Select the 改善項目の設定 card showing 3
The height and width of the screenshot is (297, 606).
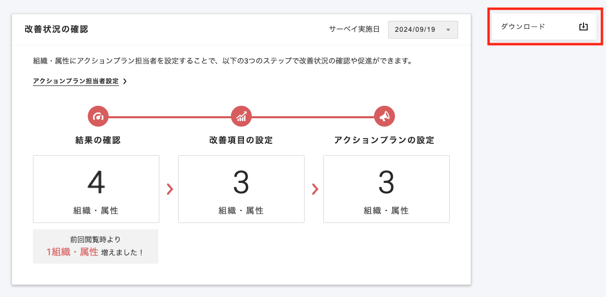[x=241, y=189]
